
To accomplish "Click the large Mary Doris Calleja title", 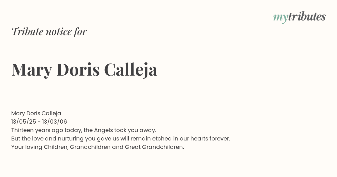I will pos(84,70).
